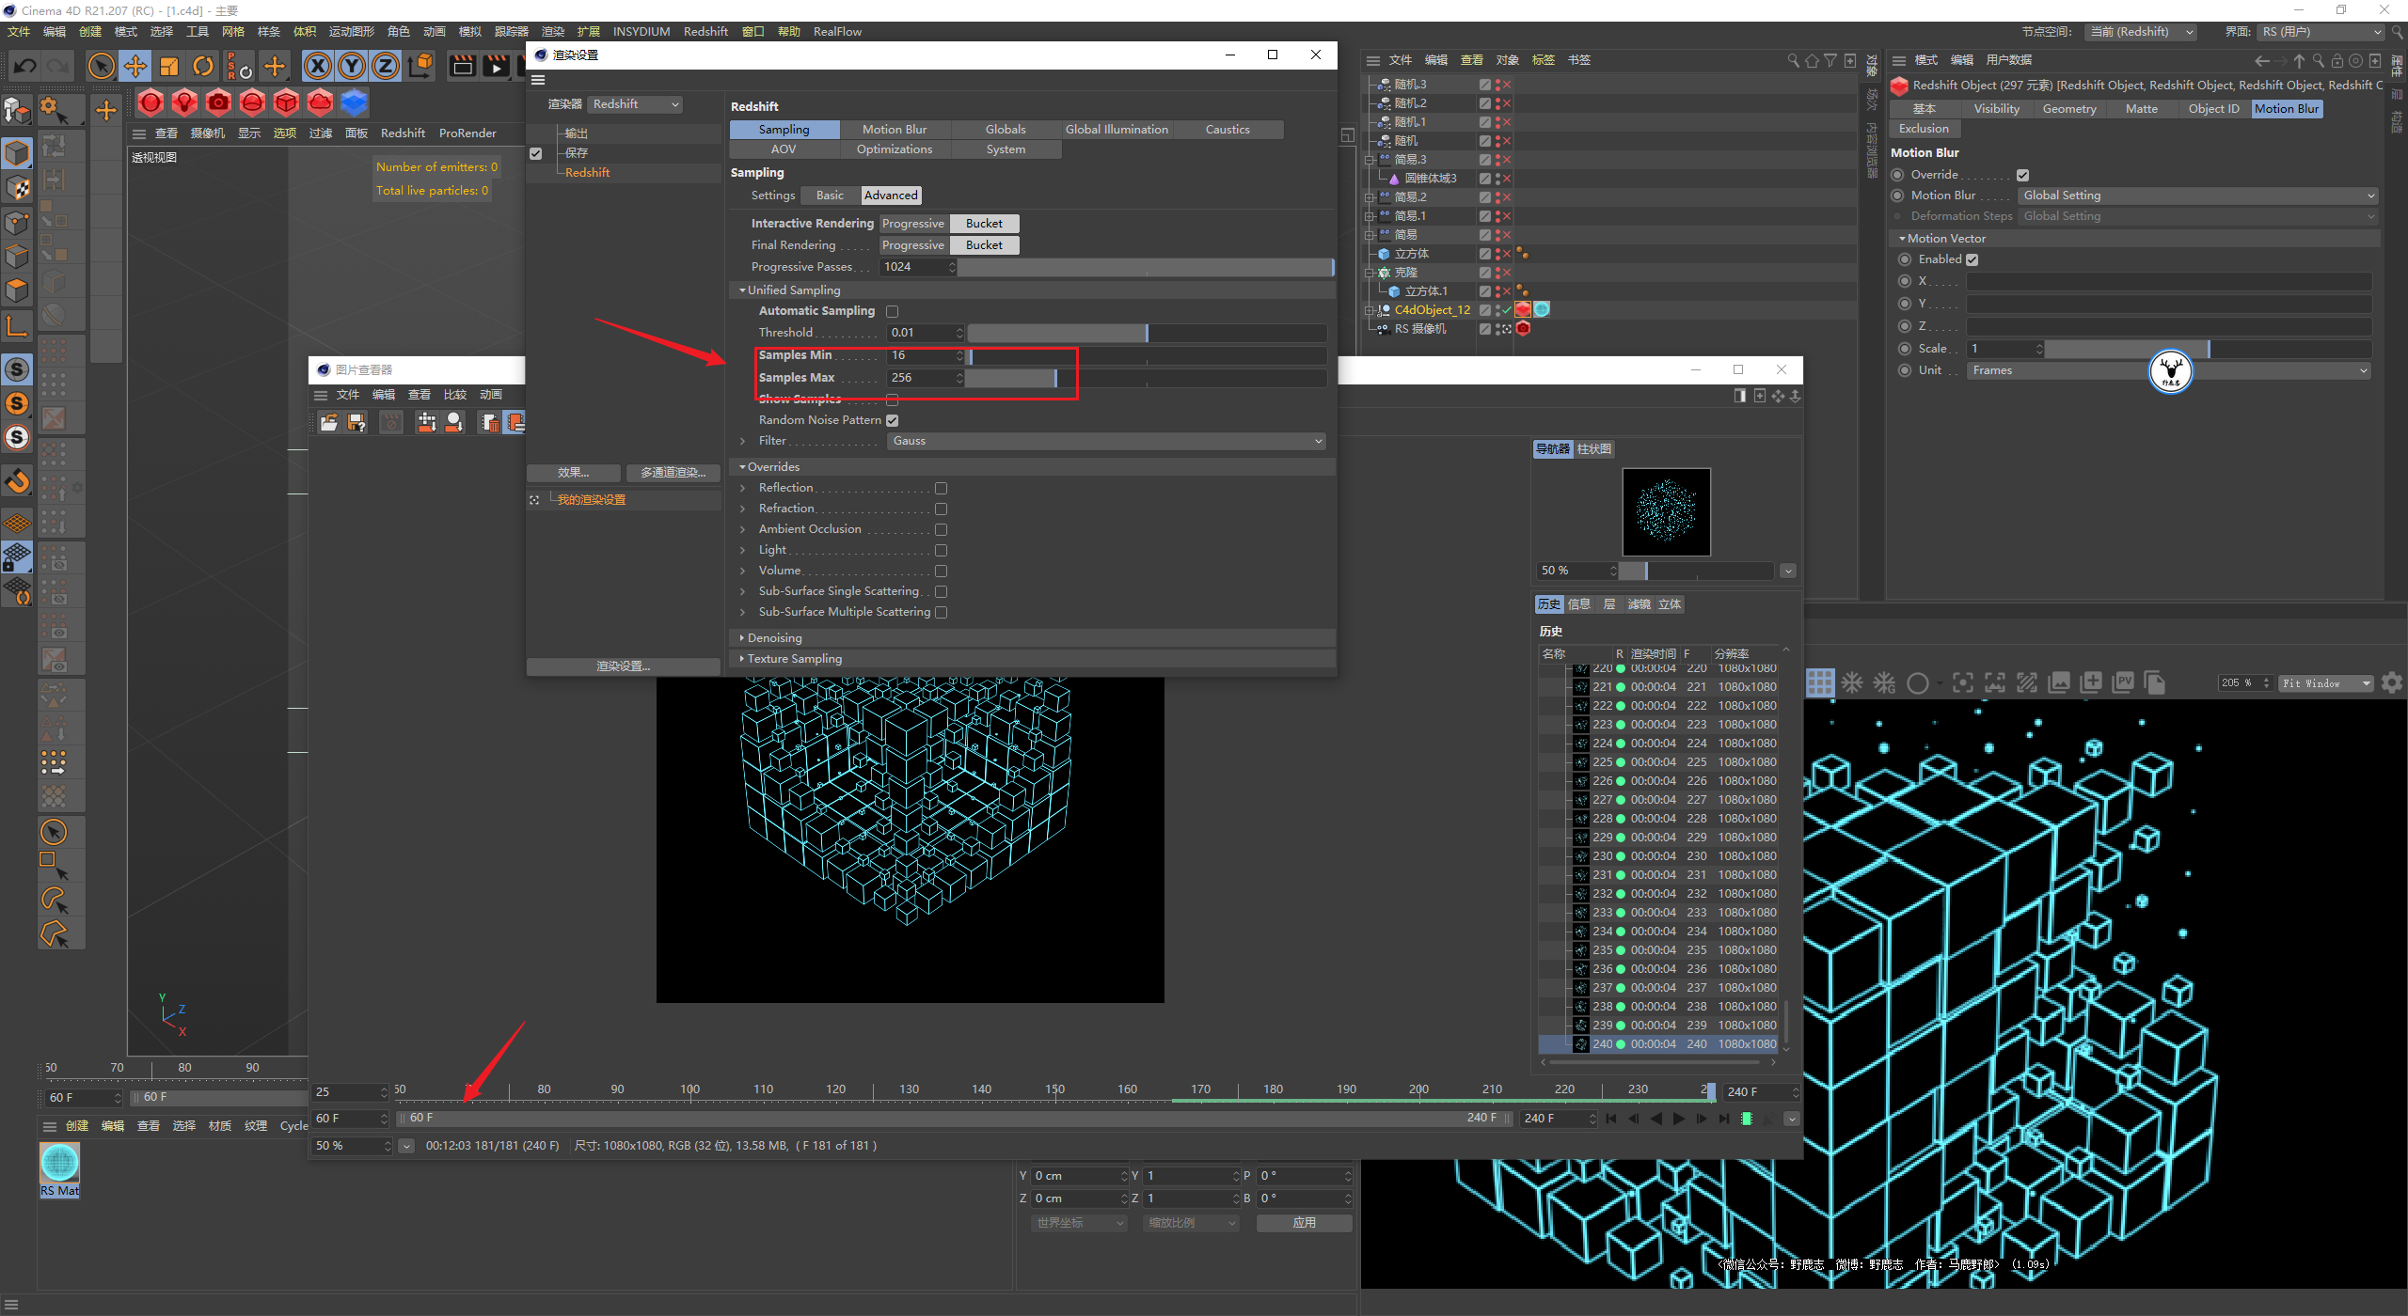The width and height of the screenshot is (2408, 1316).
Task: Click play in Picture Viewer timeline
Action: click(1679, 1119)
